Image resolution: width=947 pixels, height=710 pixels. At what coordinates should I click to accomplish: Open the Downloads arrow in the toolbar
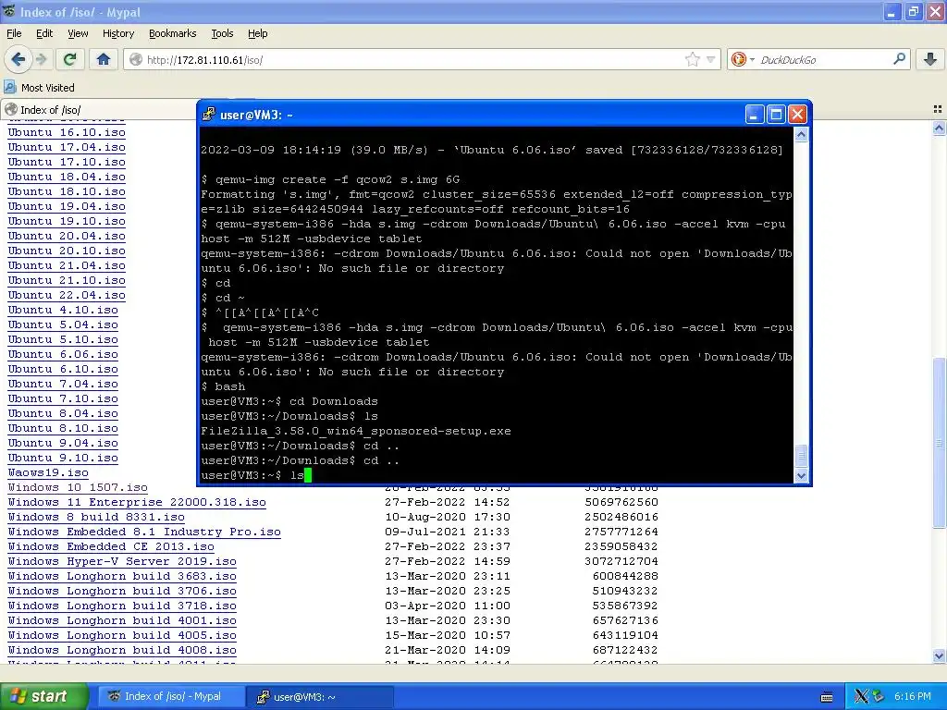(x=930, y=59)
